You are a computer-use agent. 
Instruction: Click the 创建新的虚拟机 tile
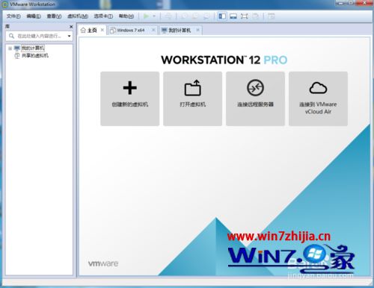[x=130, y=98]
